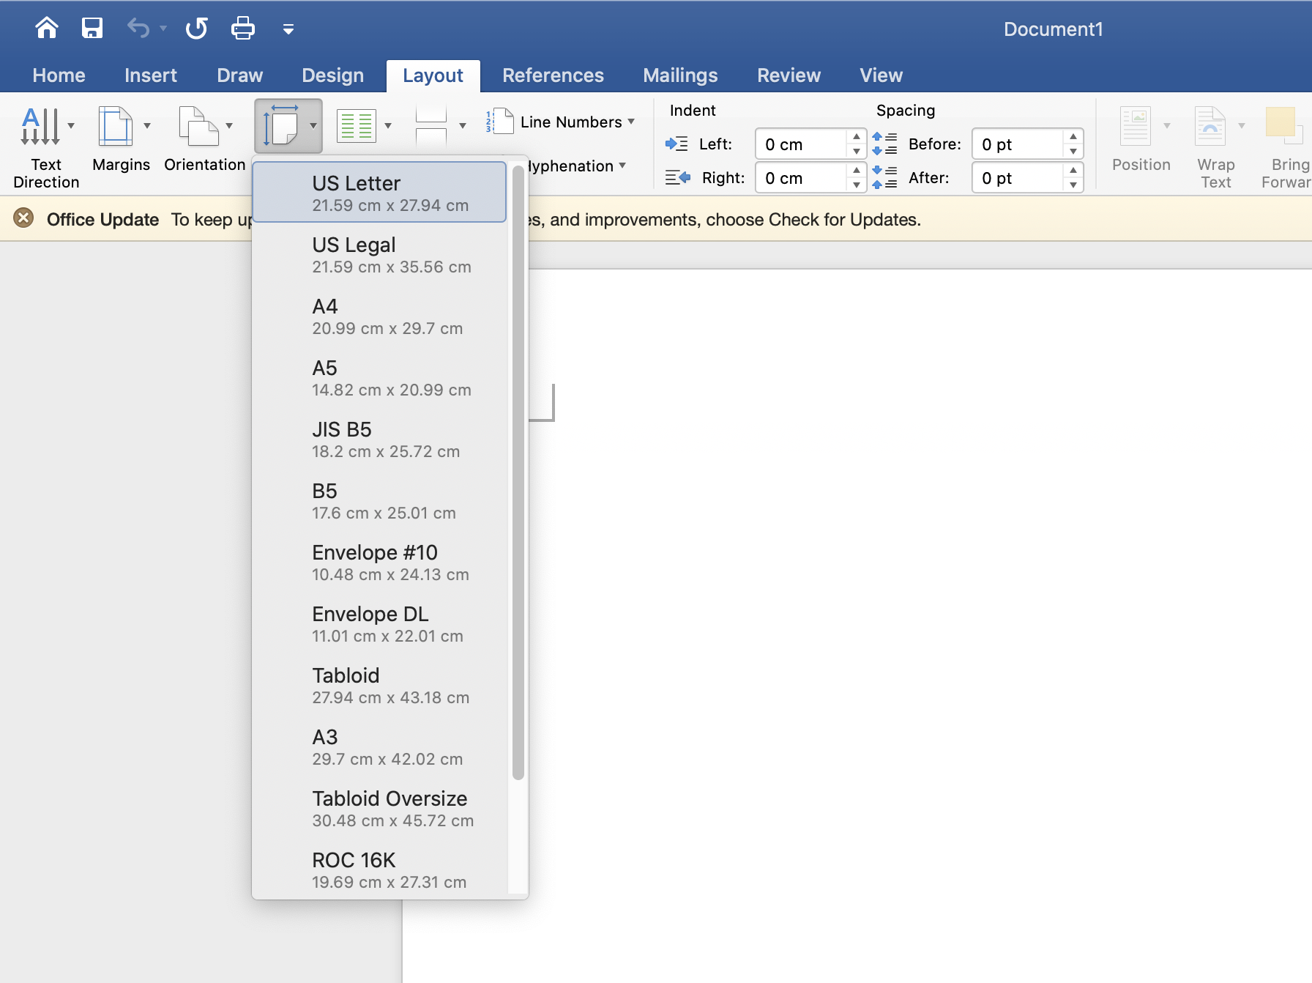The width and height of the screenshot is (1312, 983).
Task: Click the Columns icon
Action: coord(357,125)
